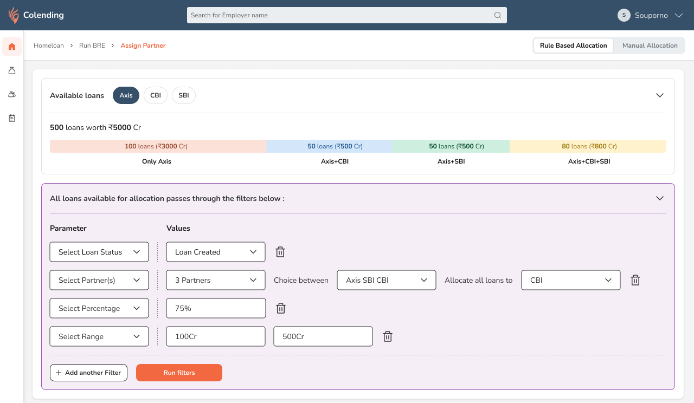Click the Souporno user name

pos(651,15)
